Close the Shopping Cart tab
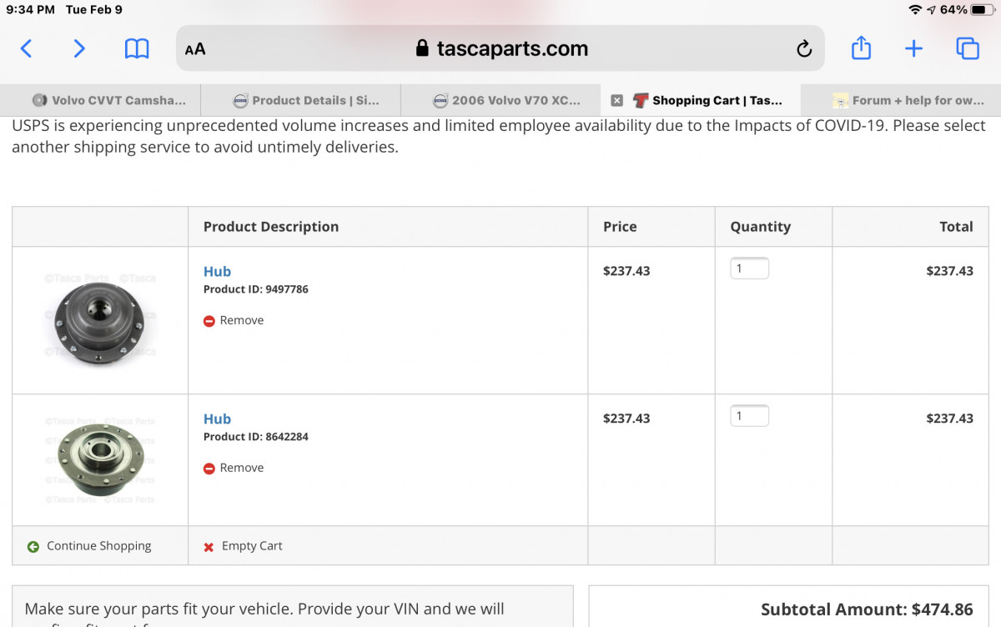Image resolution: width=1001 pixels, height=627 pixels. (x=616, y=100)
